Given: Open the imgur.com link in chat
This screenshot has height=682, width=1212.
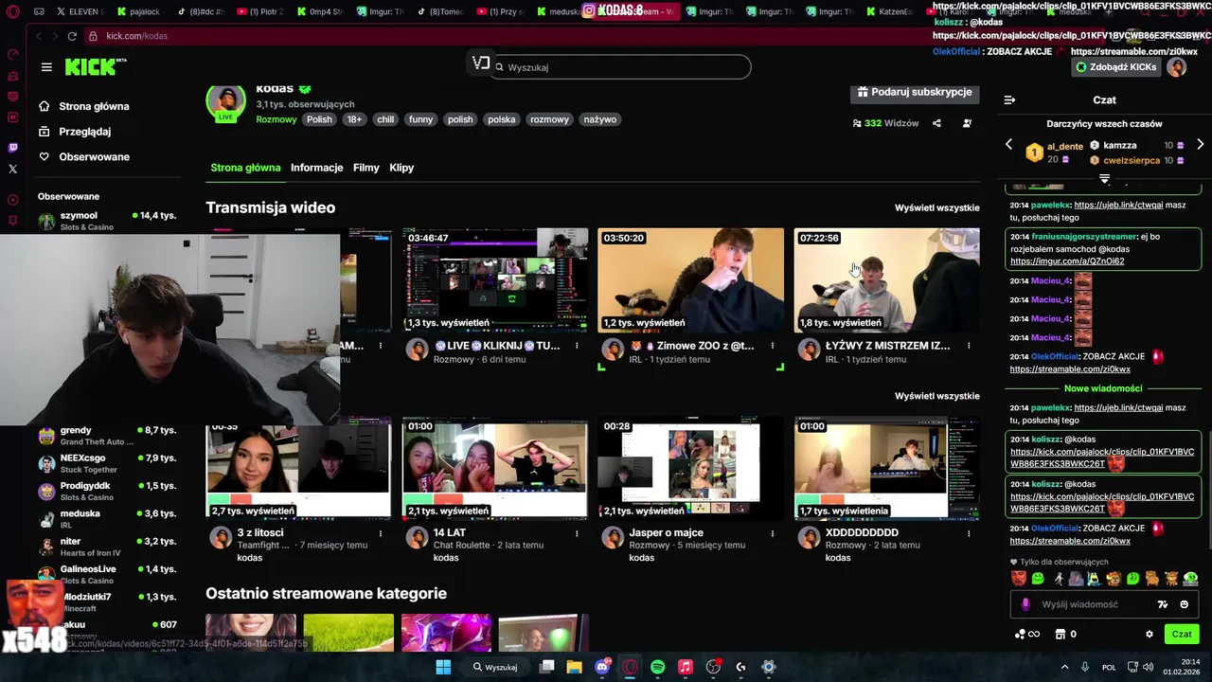Looking at the screenshot, I should pos(1067,261).
